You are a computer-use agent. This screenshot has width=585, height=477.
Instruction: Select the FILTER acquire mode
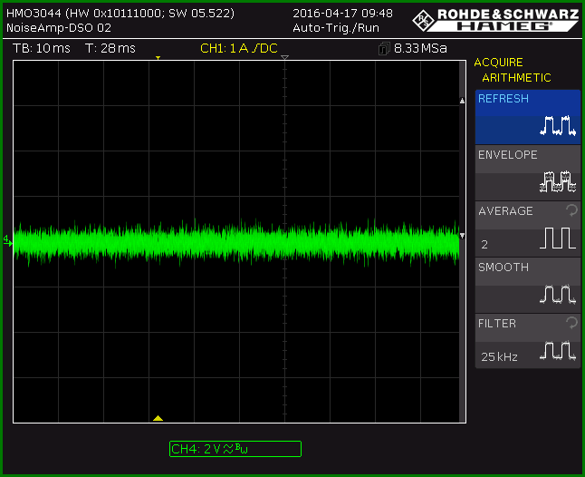tap(528, 341)
